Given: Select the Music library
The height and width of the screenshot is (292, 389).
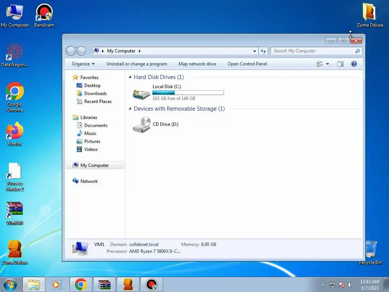Looking at the screenshot, I should (90, 133).
